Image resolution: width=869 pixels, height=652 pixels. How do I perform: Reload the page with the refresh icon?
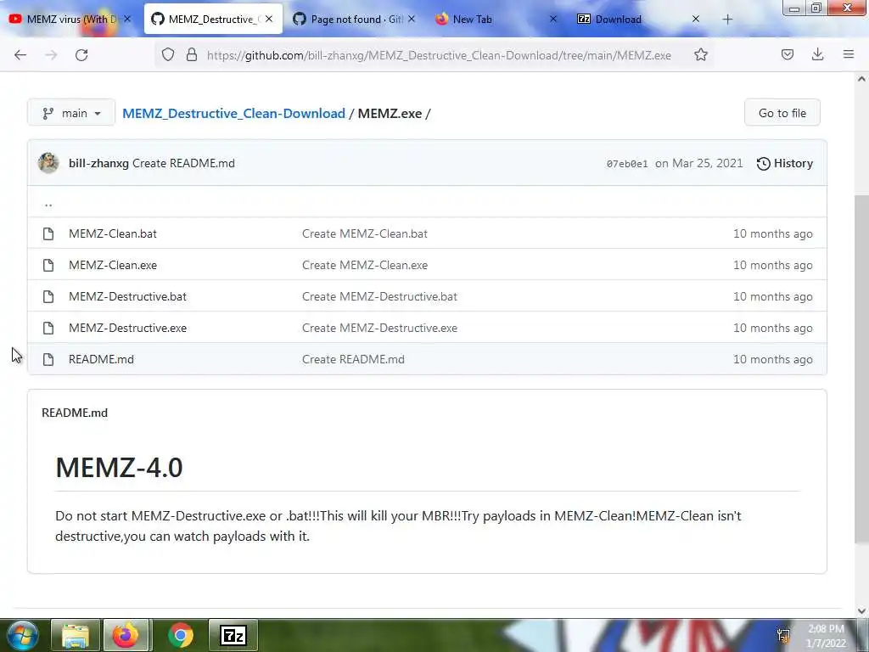click(x=81, y=55)
